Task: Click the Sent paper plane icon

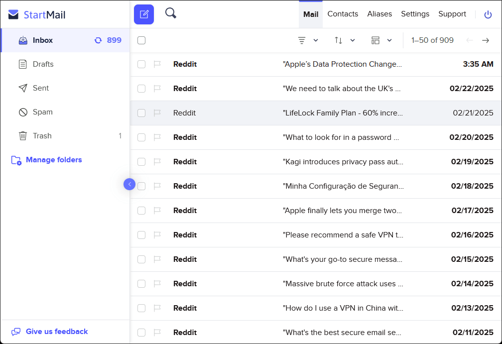Action: [x=23, y=88]
